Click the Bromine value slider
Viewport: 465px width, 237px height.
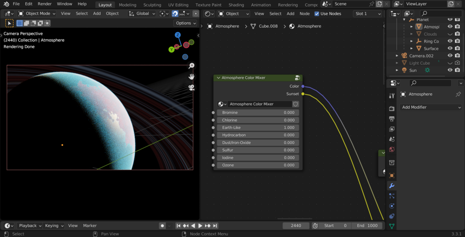[x=258, y=113]
